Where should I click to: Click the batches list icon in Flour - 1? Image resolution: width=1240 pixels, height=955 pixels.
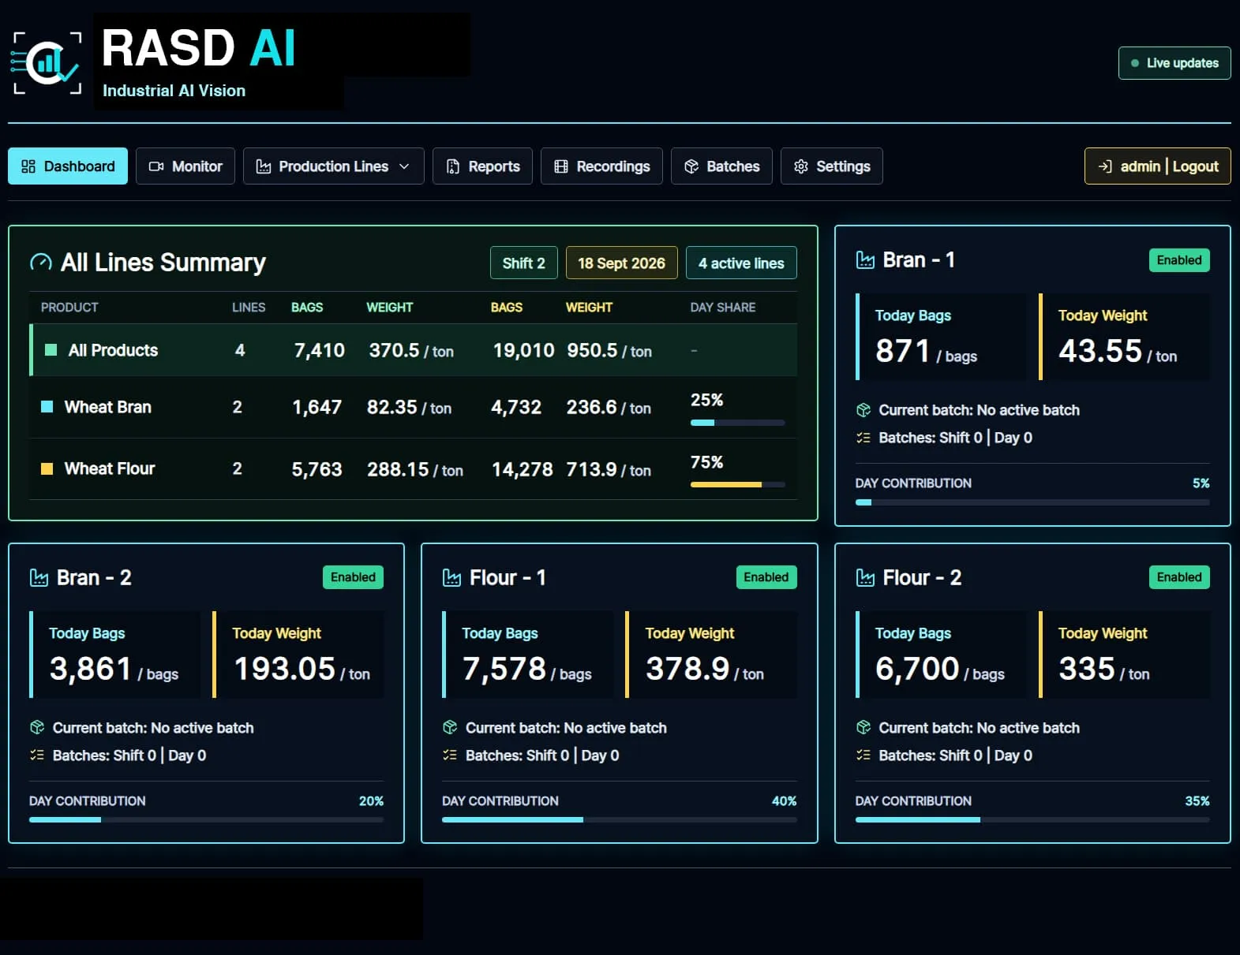450,755
